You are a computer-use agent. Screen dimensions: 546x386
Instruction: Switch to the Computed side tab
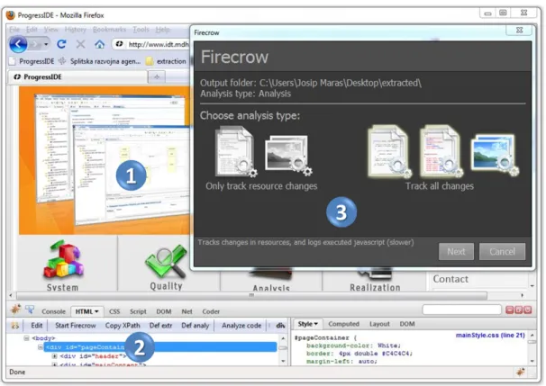click(x=343, y=324)
